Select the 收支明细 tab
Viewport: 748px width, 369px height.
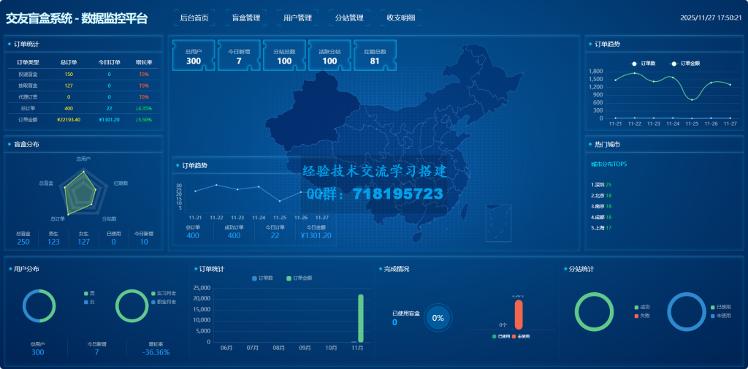click(401, 18)
